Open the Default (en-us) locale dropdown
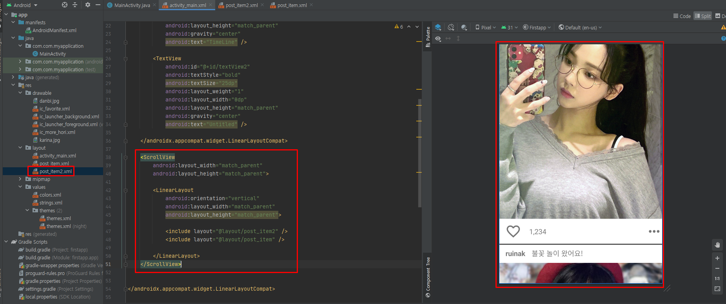 [580, 27]
